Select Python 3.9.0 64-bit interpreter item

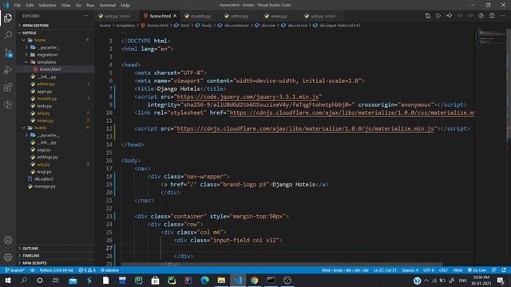coord(56,270)
